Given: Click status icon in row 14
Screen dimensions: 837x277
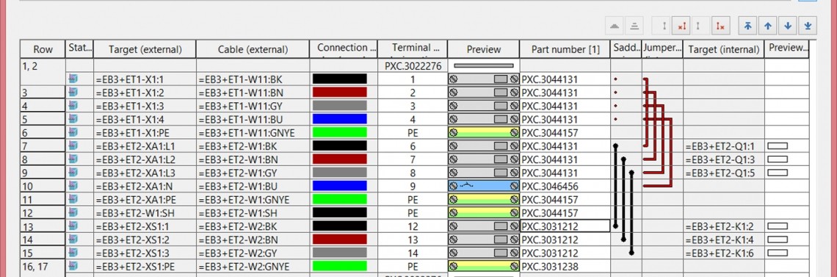Looking at the screenshot, I should [x=73, y=239].
